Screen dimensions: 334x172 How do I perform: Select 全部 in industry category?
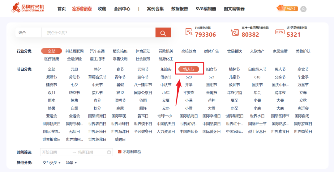(x=52, y=51)
